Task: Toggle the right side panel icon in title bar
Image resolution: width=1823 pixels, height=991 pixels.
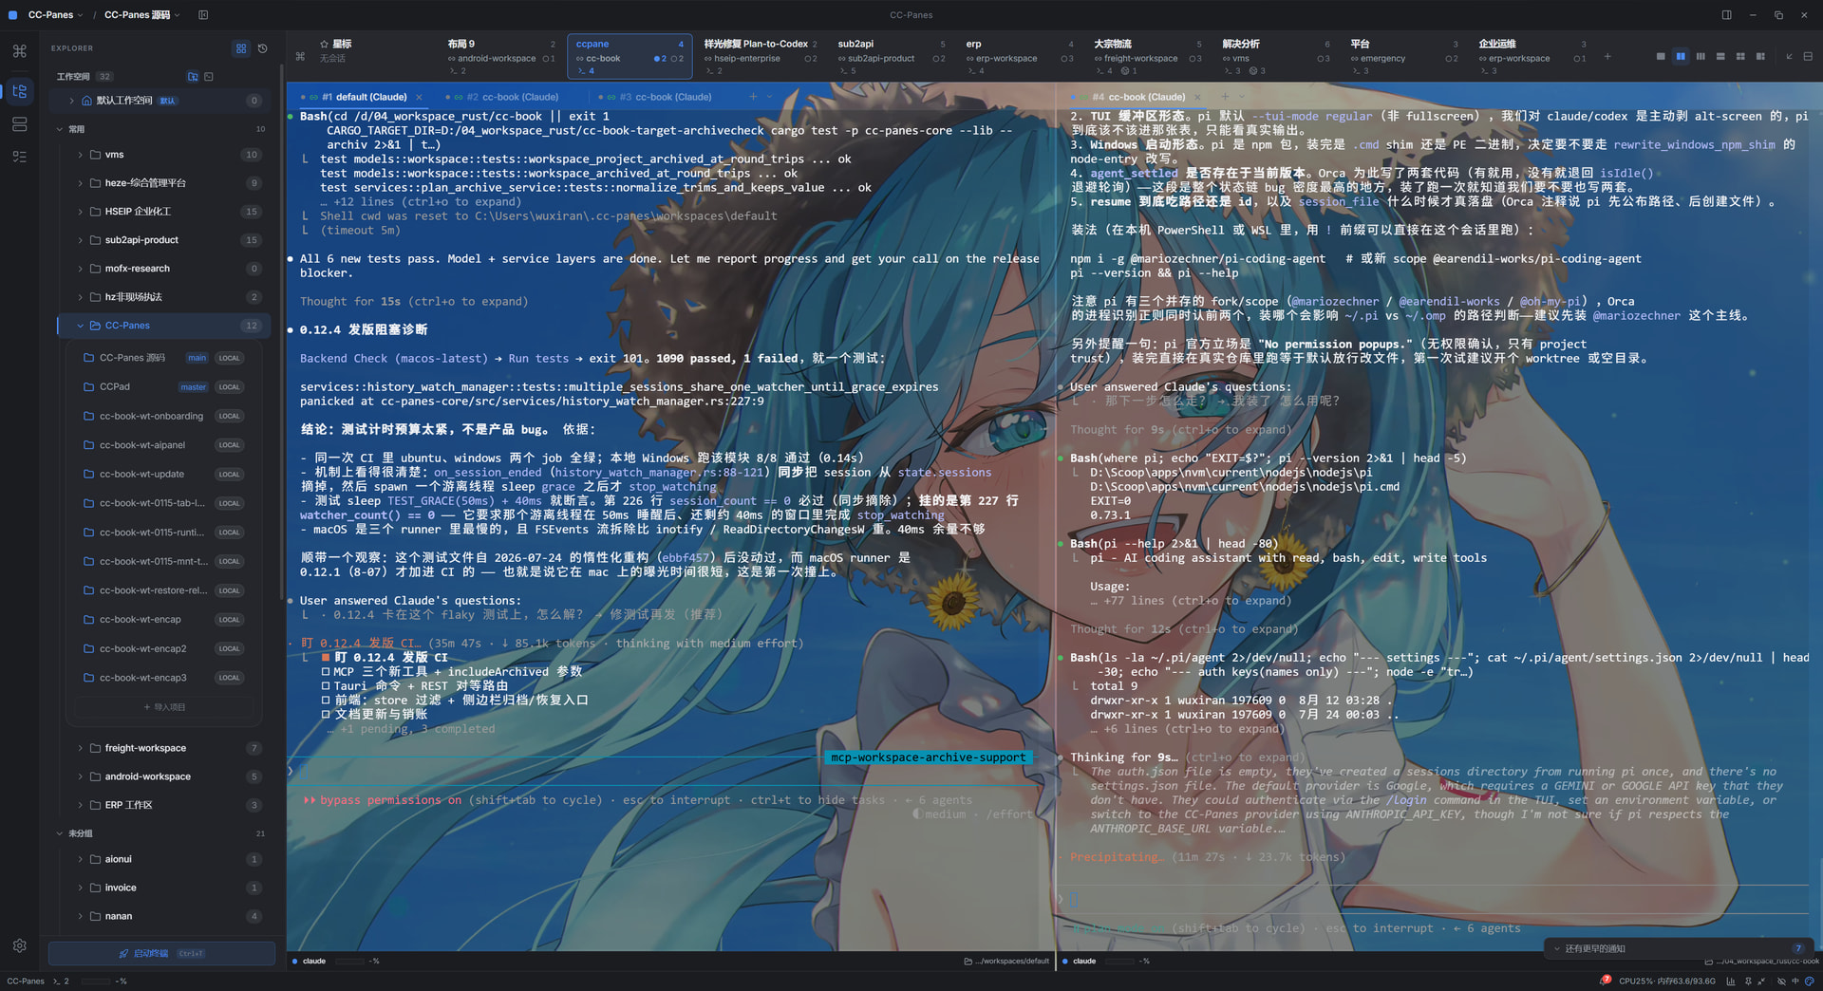Action: (1726, 15)
